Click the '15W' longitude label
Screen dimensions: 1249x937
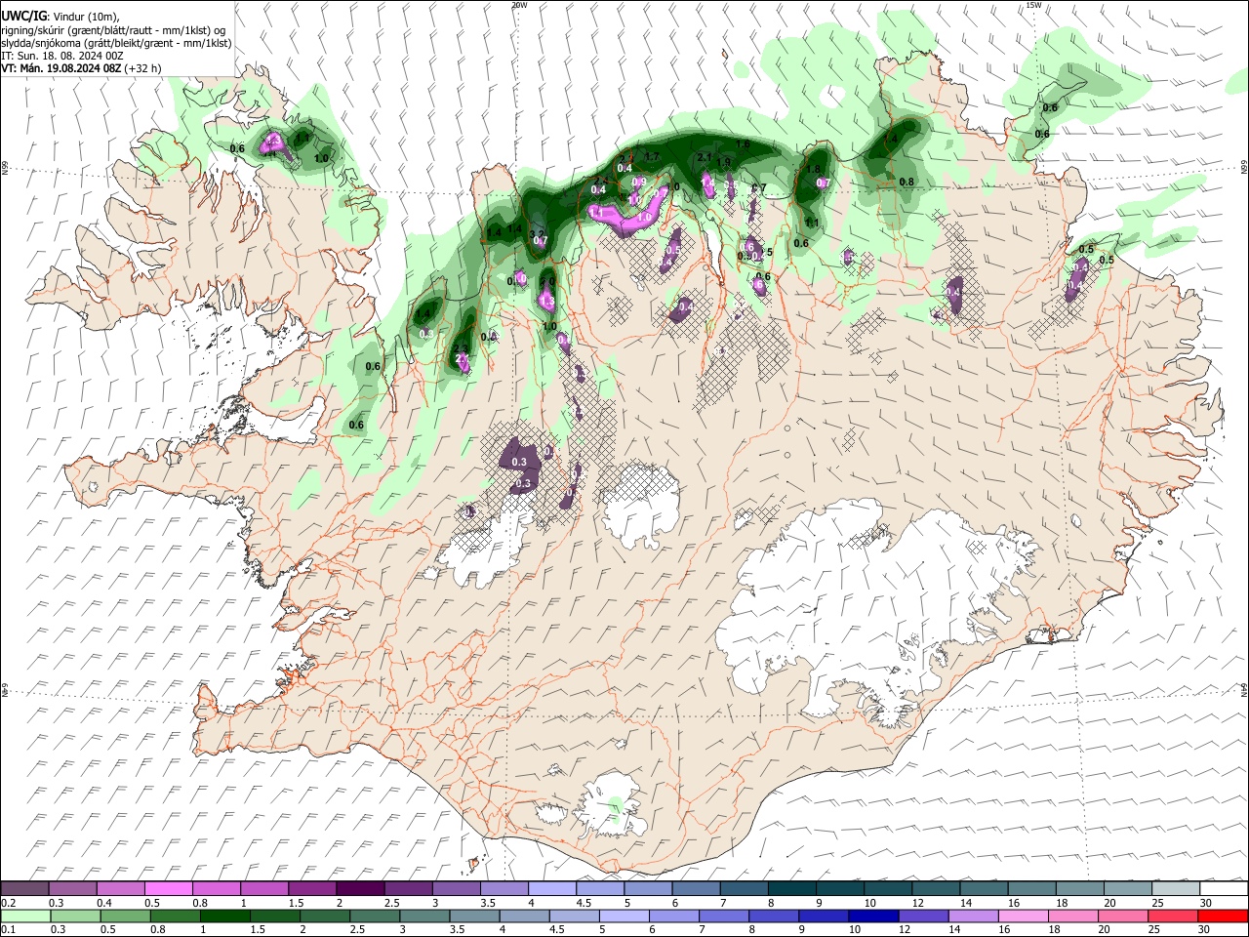pyautogui.click(x=1033, y=5)
